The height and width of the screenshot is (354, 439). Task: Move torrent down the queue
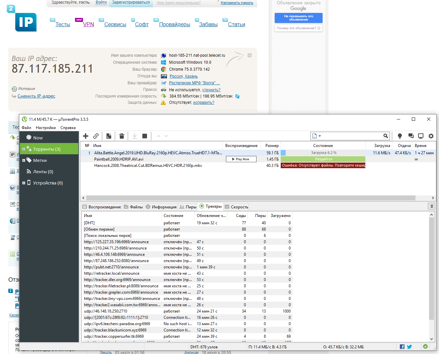click(166, 136)
